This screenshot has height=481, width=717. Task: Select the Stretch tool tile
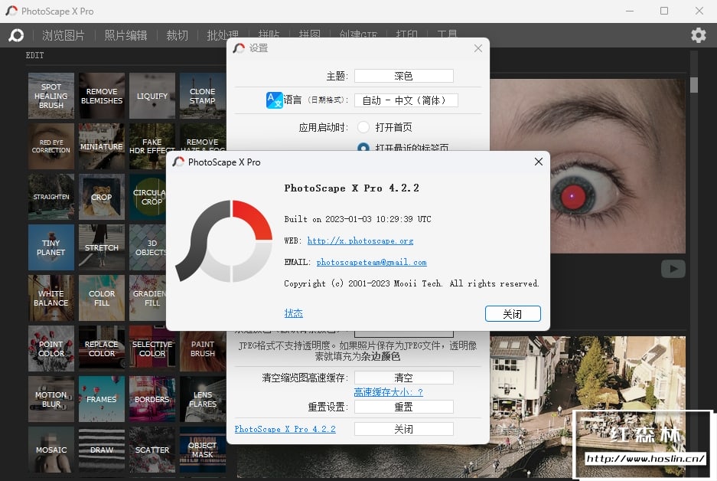pos(102,247)
